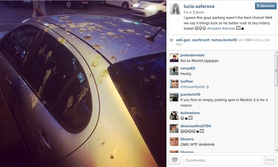Open lucie.safarova profile picture
The image size is (278, 167).
pos(175,9)
